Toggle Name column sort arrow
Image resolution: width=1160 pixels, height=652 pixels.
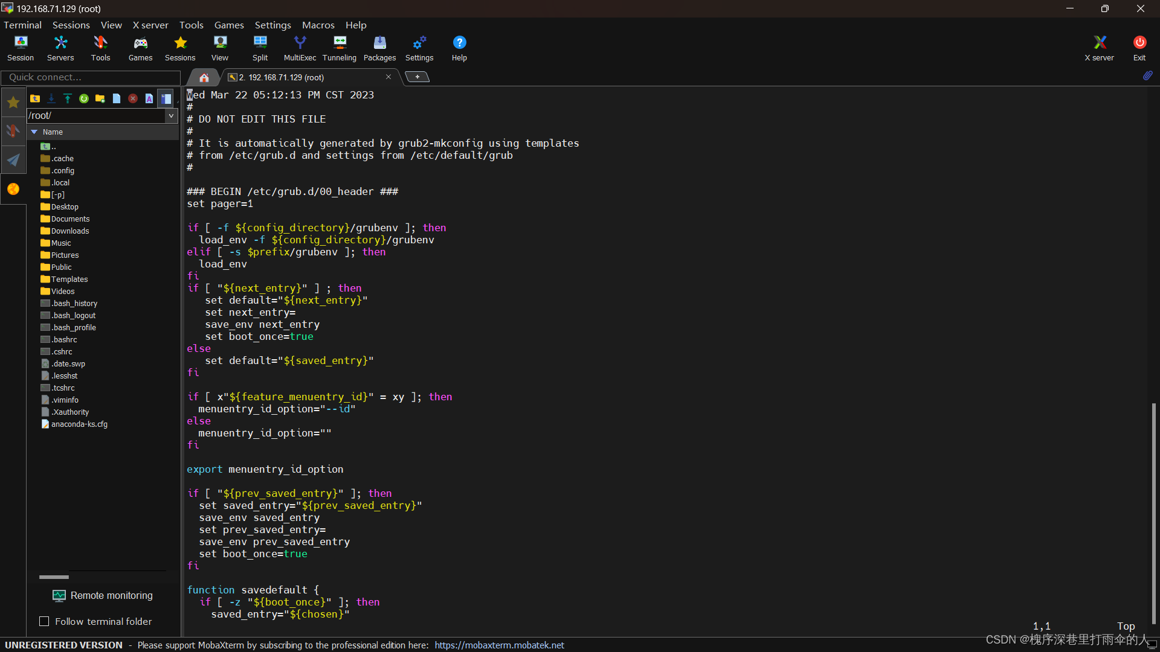[x=34, y=132]
